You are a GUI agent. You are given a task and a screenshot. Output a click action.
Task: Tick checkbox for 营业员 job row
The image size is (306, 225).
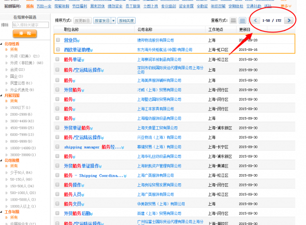(x=58, y=40)
